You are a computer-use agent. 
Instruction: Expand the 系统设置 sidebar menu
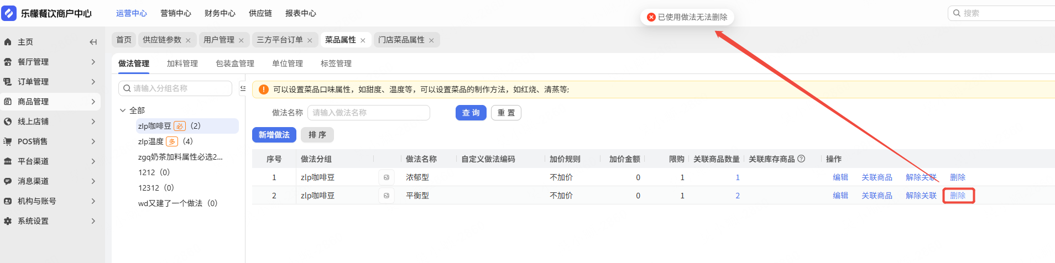point(93,221)
